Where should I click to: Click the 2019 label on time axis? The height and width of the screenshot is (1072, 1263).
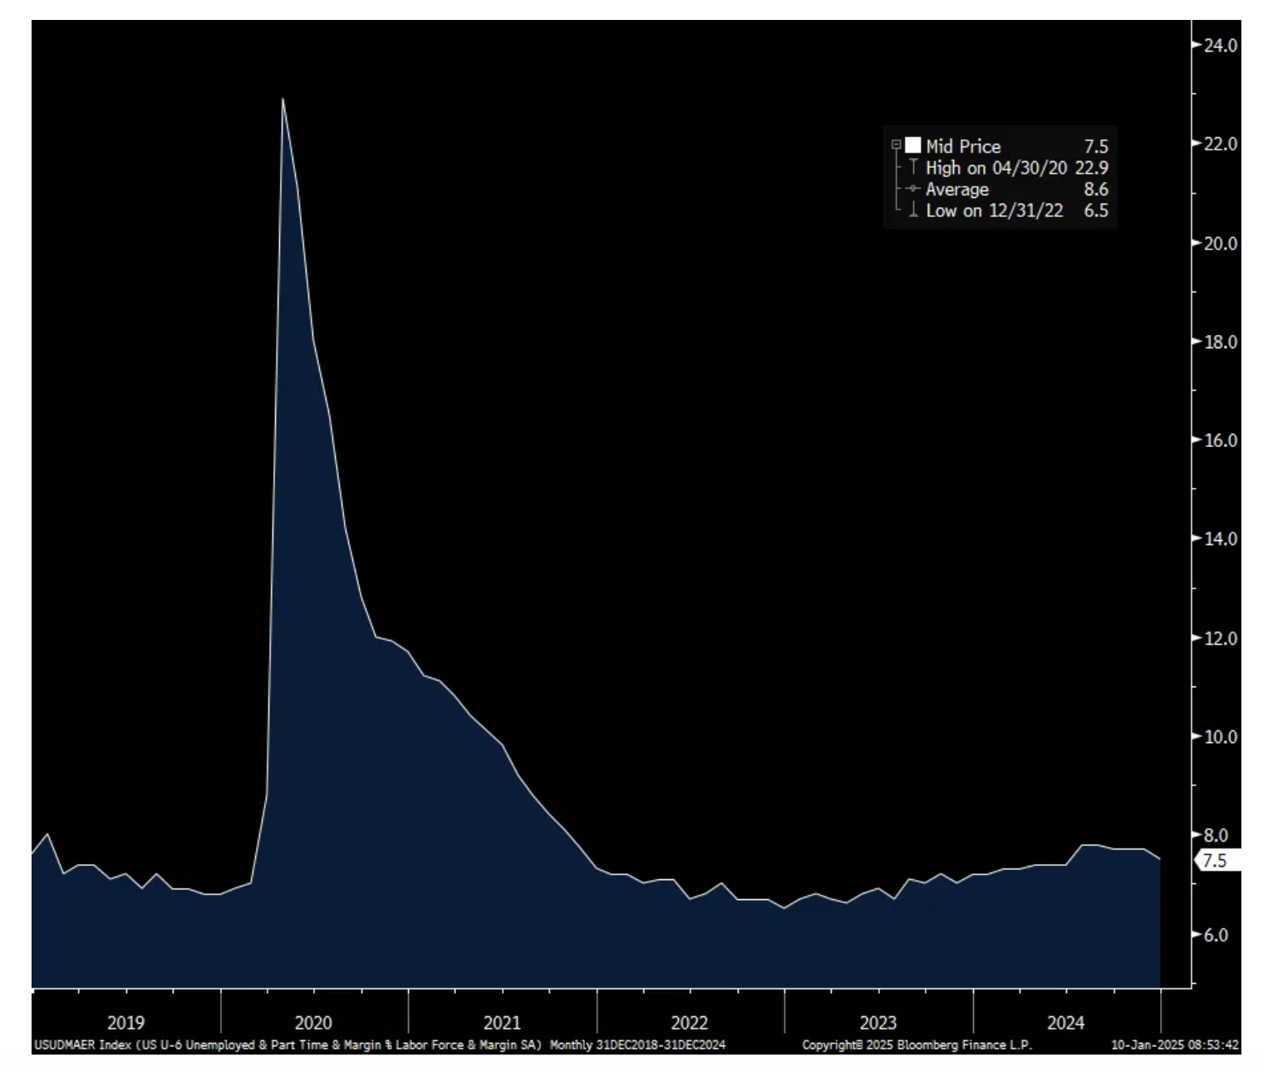pos(125,1022)
